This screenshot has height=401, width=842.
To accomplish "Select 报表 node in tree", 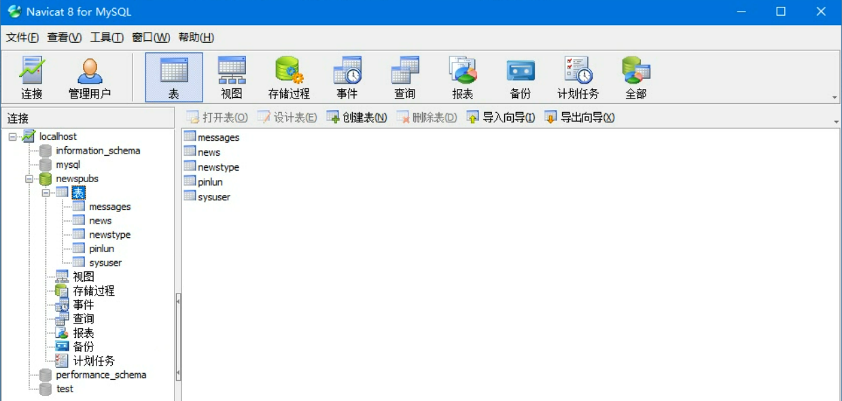I will point(84,333).
